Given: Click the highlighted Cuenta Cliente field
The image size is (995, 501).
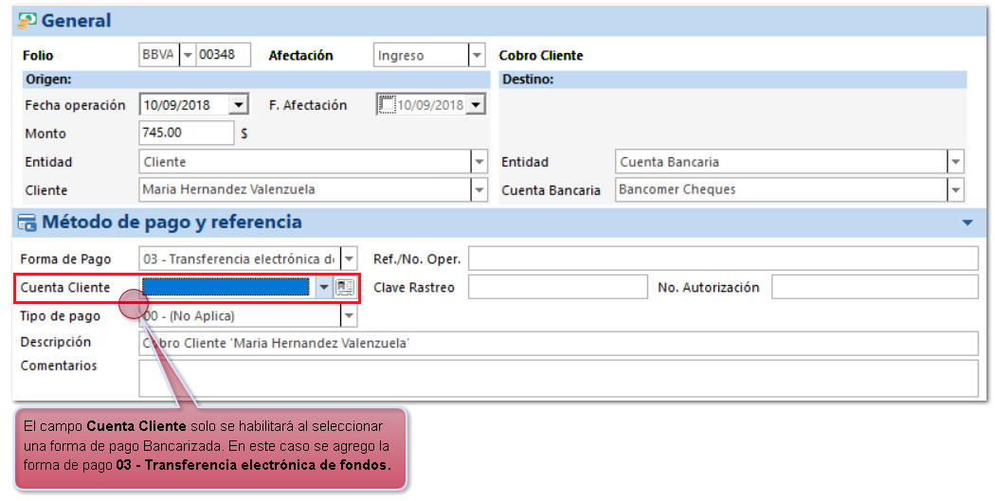Looking at the screenshot, I should click(x=227, y=287).
